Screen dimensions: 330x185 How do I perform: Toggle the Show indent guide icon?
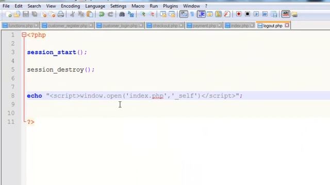coord(201,14)
